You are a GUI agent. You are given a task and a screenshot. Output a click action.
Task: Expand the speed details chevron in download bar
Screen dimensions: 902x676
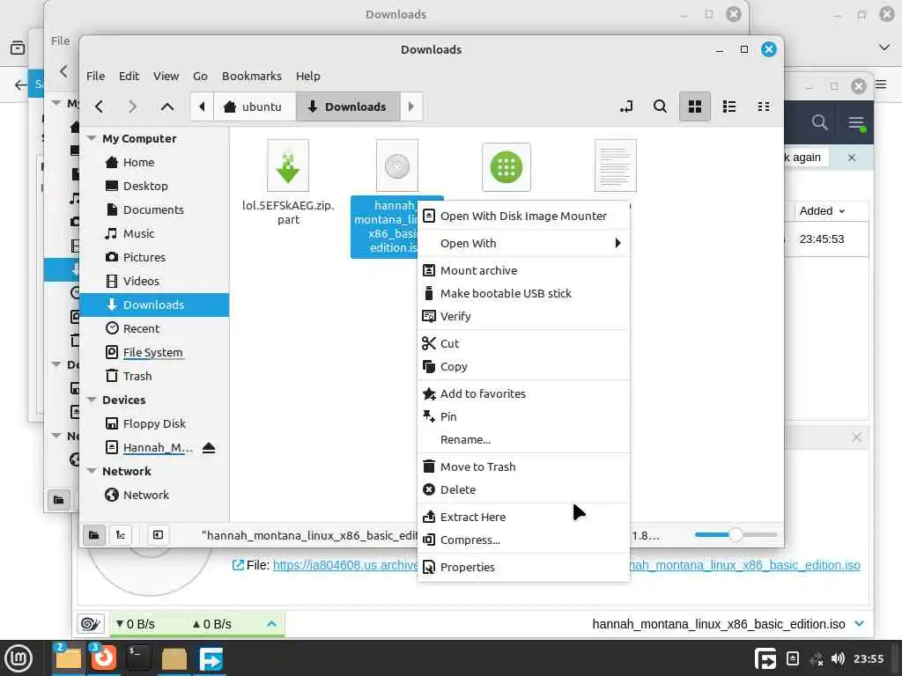272,624
